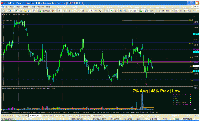Image resolution: width=200 pixels, height=121 pixels.
Task: Select the M30 timeframe button
Action: pos(172,11)
